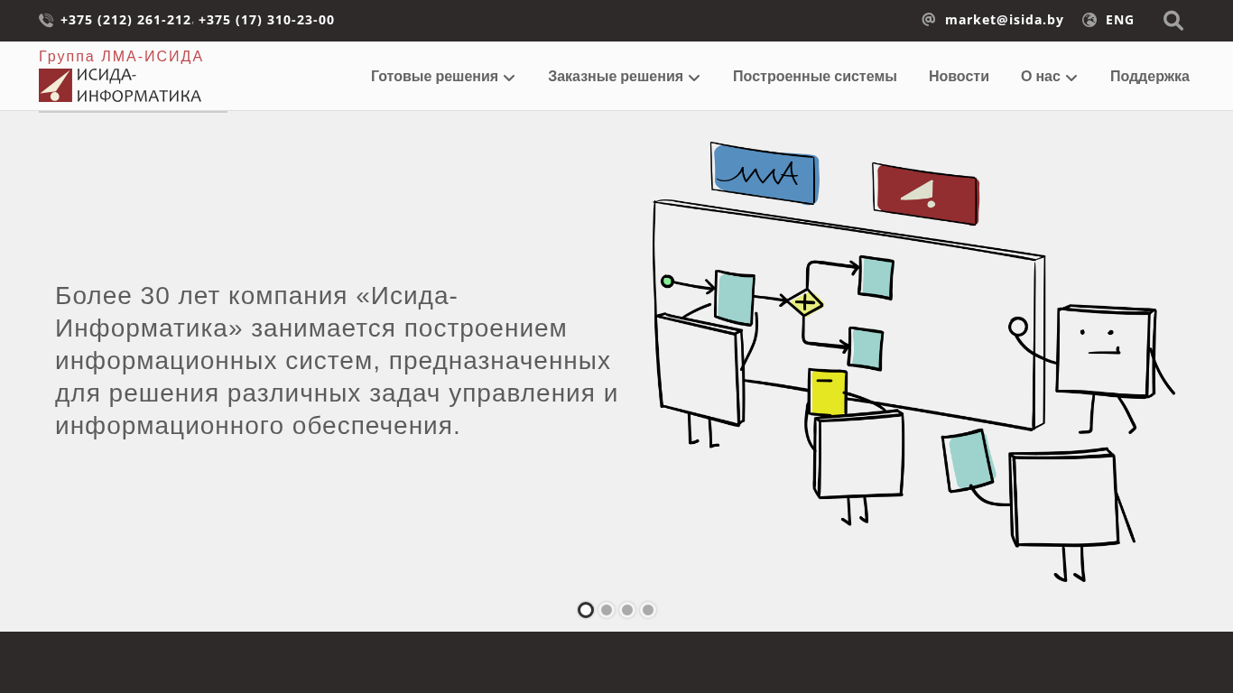
Task: Open the search magnifier icon
Action: click(x=1173, y=21)
